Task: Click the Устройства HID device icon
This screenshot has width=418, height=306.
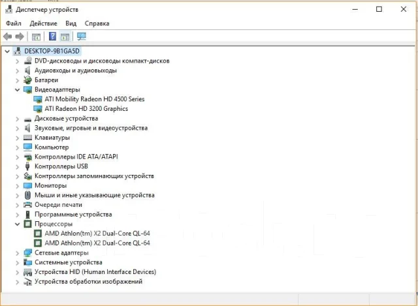Action: point(27,272)
